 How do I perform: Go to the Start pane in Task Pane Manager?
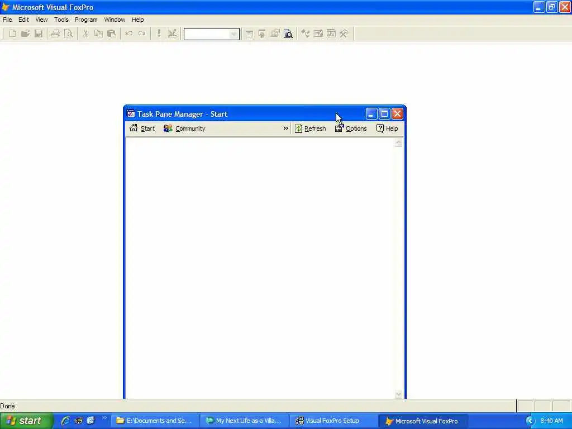click(x=142, y=128)
